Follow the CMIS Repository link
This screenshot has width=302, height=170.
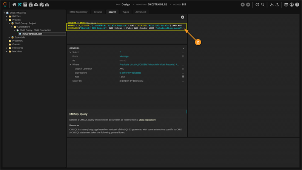pos(147,120)
